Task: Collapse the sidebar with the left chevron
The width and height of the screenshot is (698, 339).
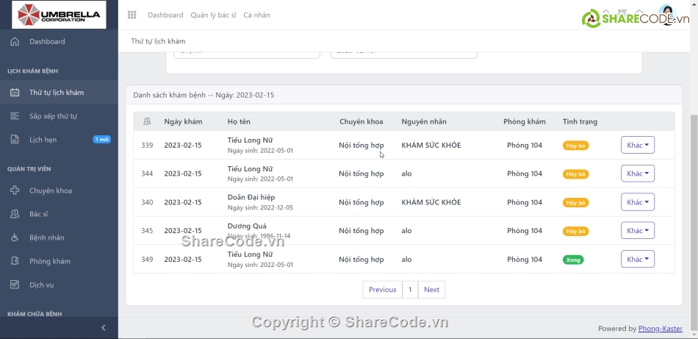Action: (103, 328)
